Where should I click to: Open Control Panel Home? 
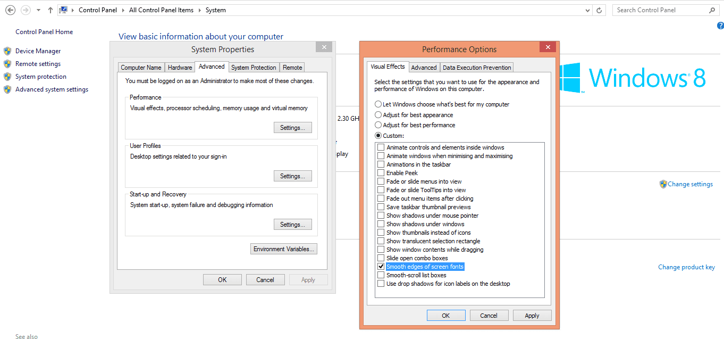(44, 32)
